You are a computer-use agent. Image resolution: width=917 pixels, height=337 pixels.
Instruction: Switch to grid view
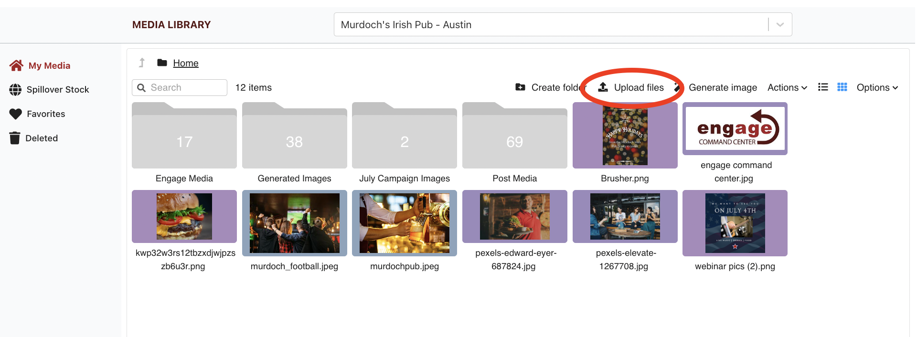click(842, 87)
